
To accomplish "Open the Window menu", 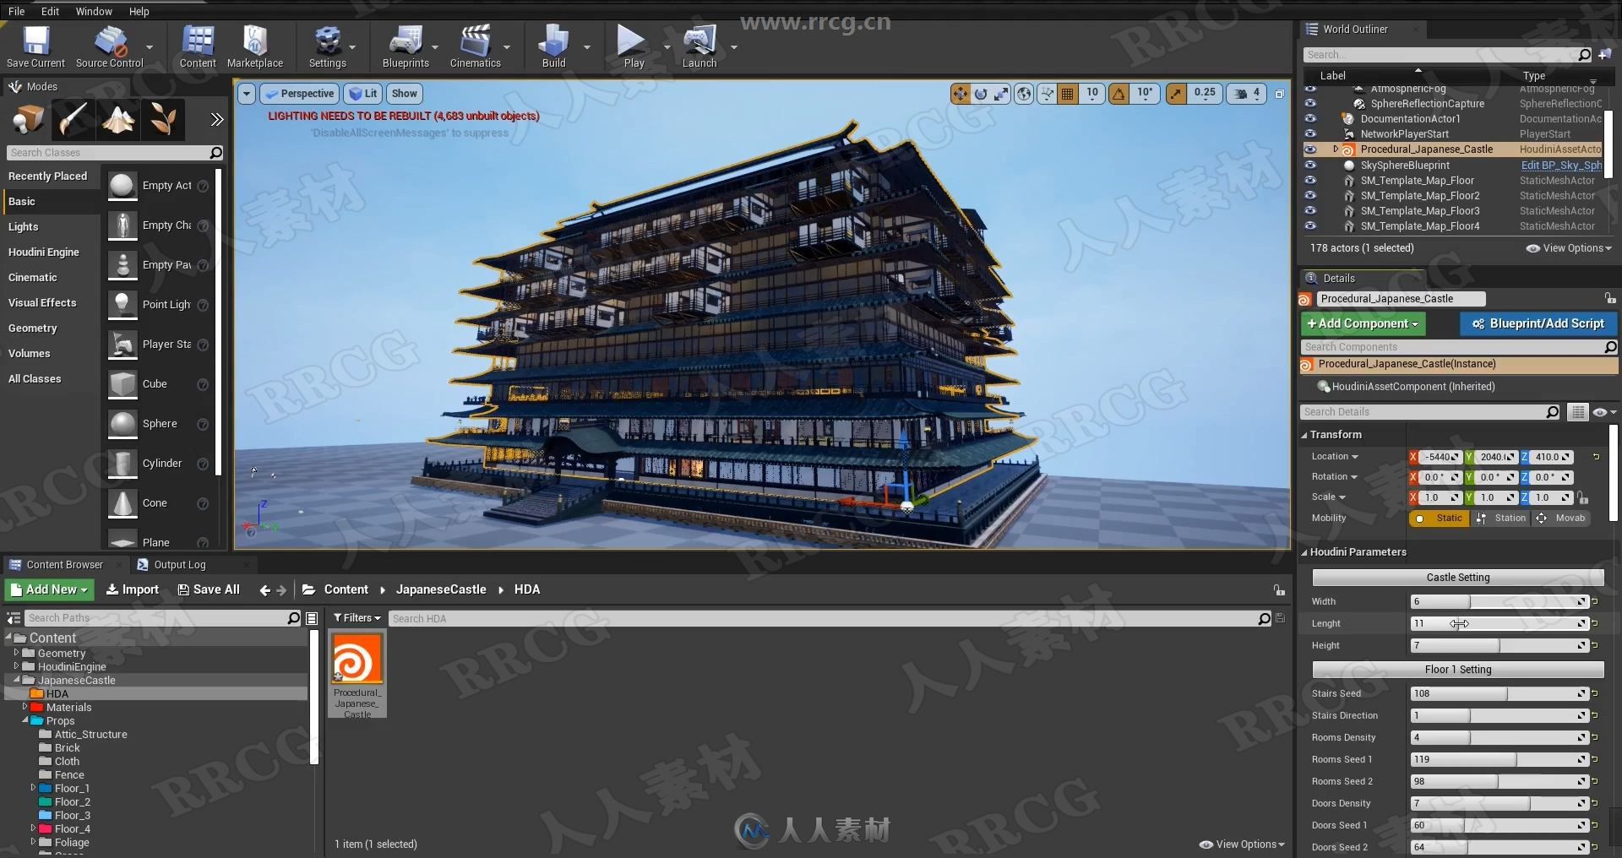I will [x=94, y=11].
